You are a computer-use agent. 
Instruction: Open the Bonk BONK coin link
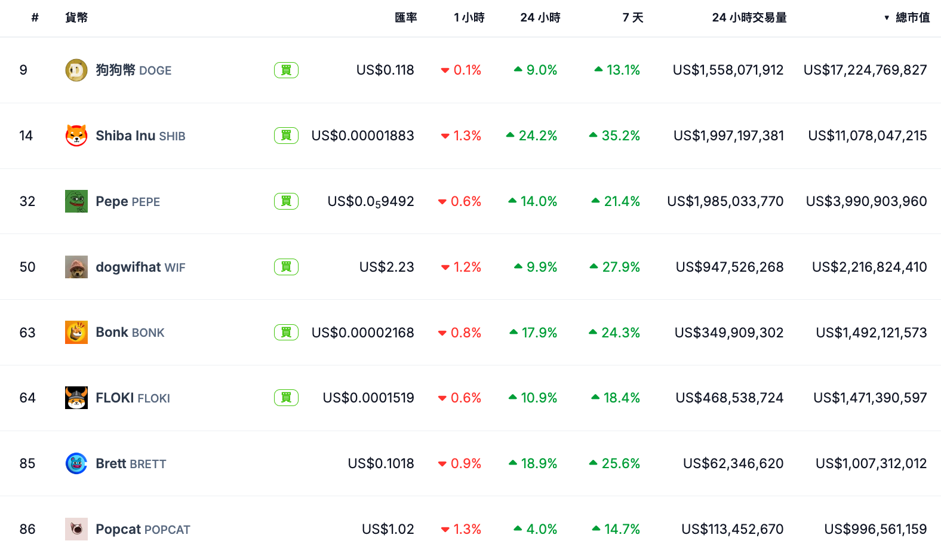pos(130,333)
